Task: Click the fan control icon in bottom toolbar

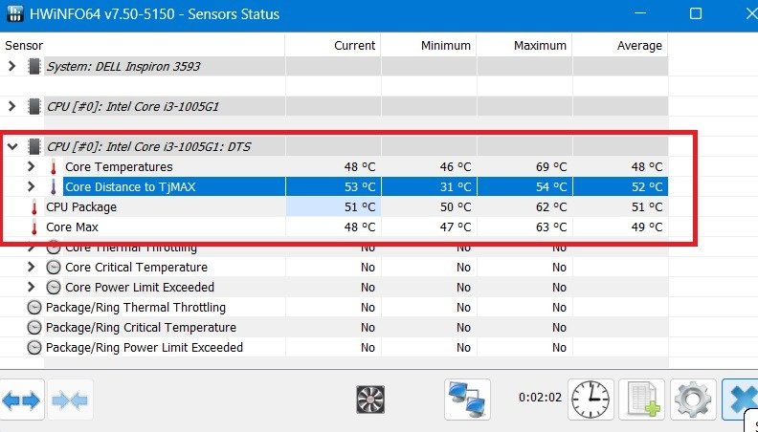Action: [x=370, y=399]
